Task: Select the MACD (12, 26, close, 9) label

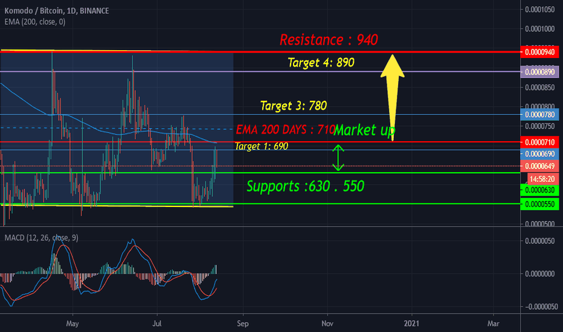Action: click(x=41, y=238)
